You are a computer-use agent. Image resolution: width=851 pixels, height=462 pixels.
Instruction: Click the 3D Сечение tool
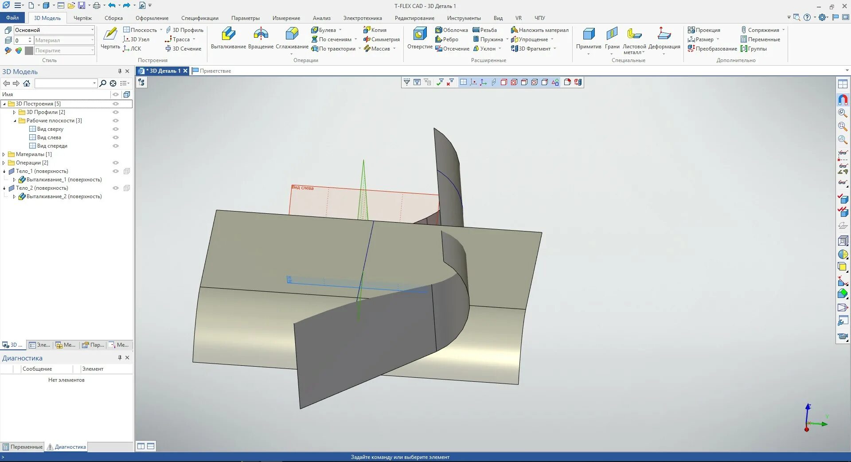tap(183, 48)
